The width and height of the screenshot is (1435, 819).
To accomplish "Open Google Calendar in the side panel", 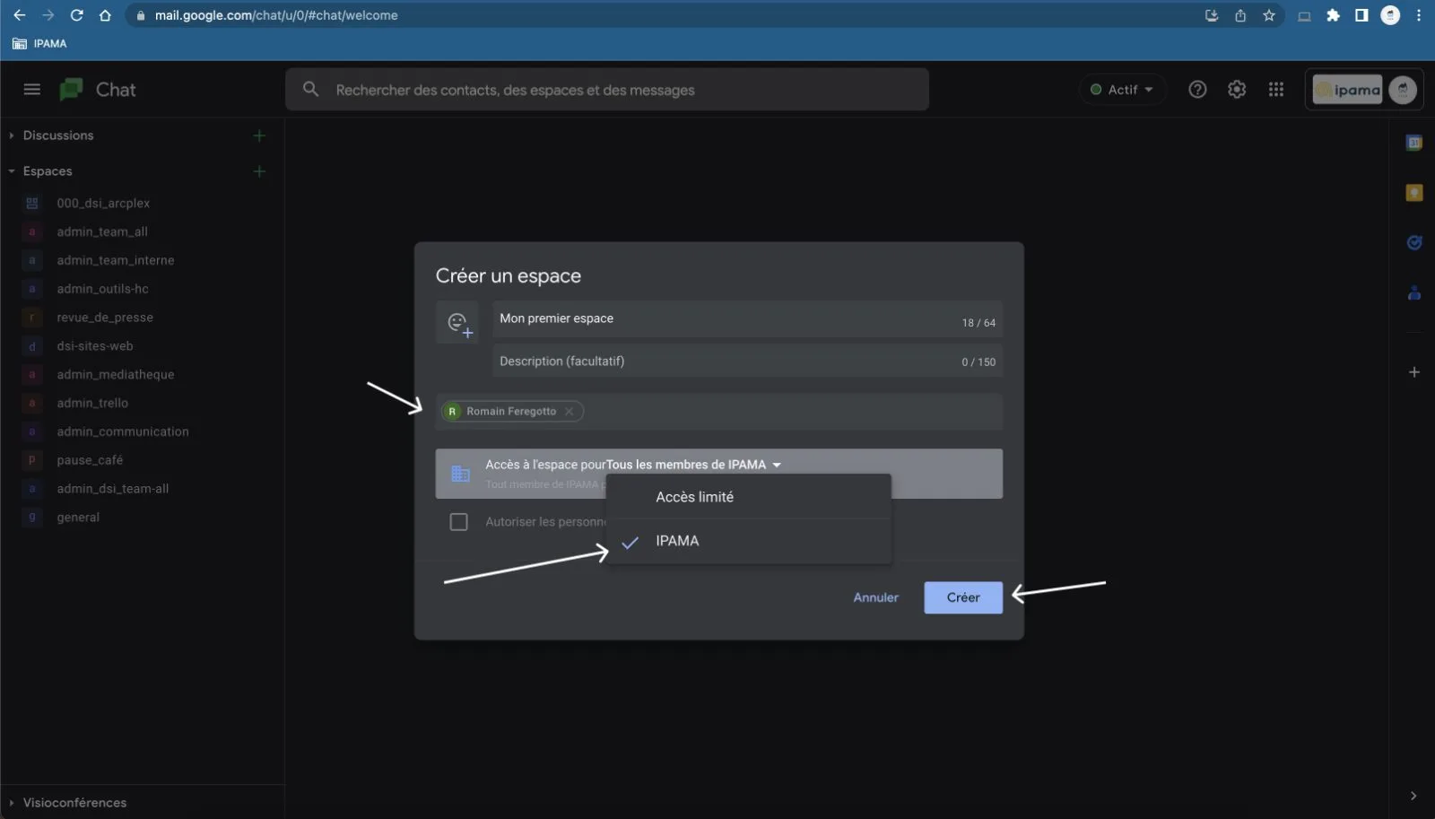I will tap(1414, 143).
